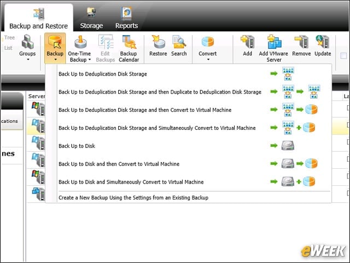
Task: Click the Add server icon
Action: [248, 42]
